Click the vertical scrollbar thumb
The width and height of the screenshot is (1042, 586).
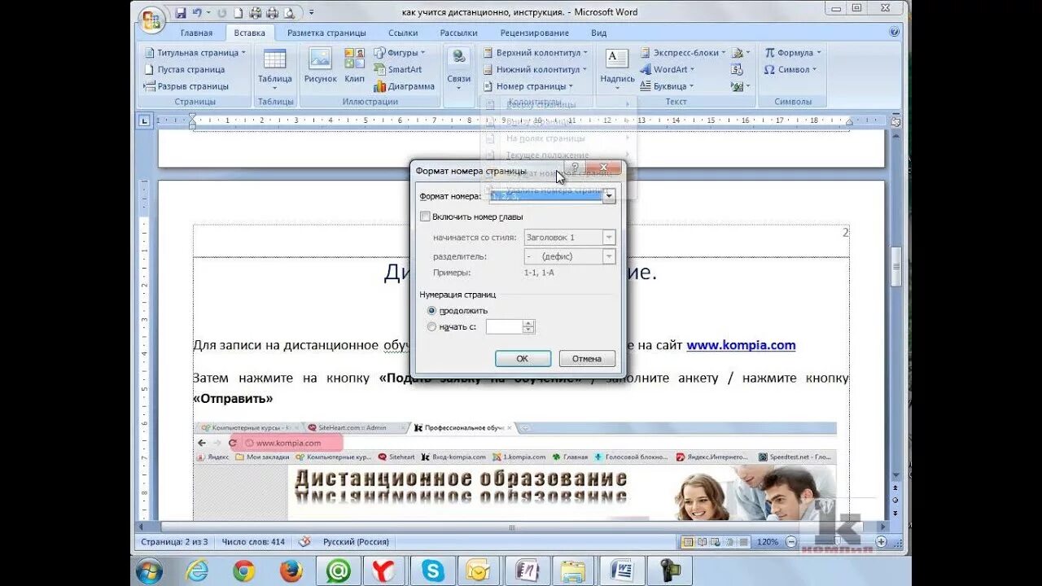(895, 267)
